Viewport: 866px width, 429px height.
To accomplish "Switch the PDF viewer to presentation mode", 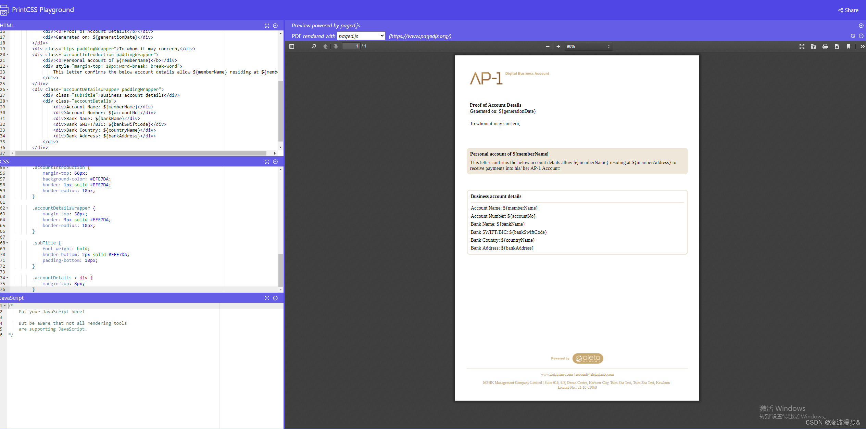I will tap(802, 46).
